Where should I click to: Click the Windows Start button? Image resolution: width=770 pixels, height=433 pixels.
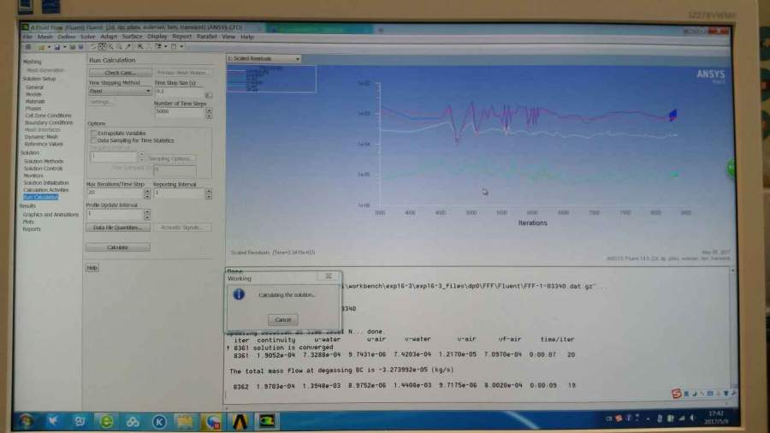tap(26, 421)
